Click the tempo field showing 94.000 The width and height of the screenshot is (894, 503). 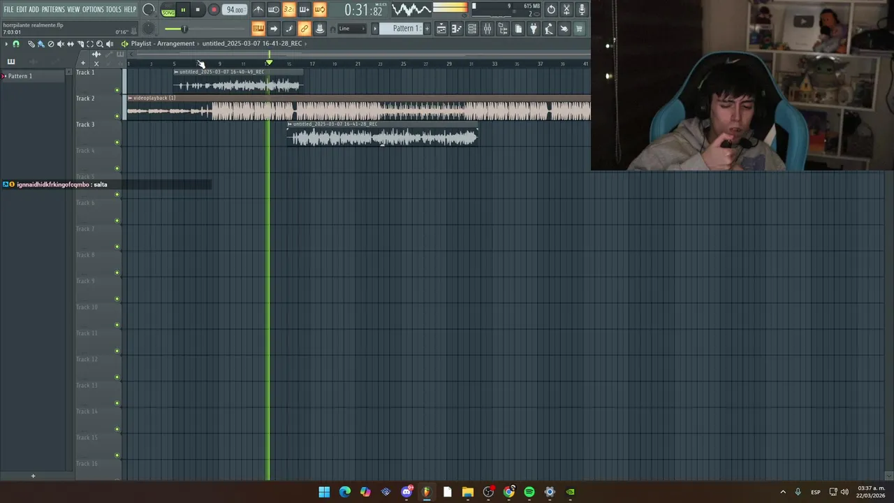[x=234, y=10]
